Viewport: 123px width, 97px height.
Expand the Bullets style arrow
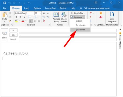click(33, 17)
